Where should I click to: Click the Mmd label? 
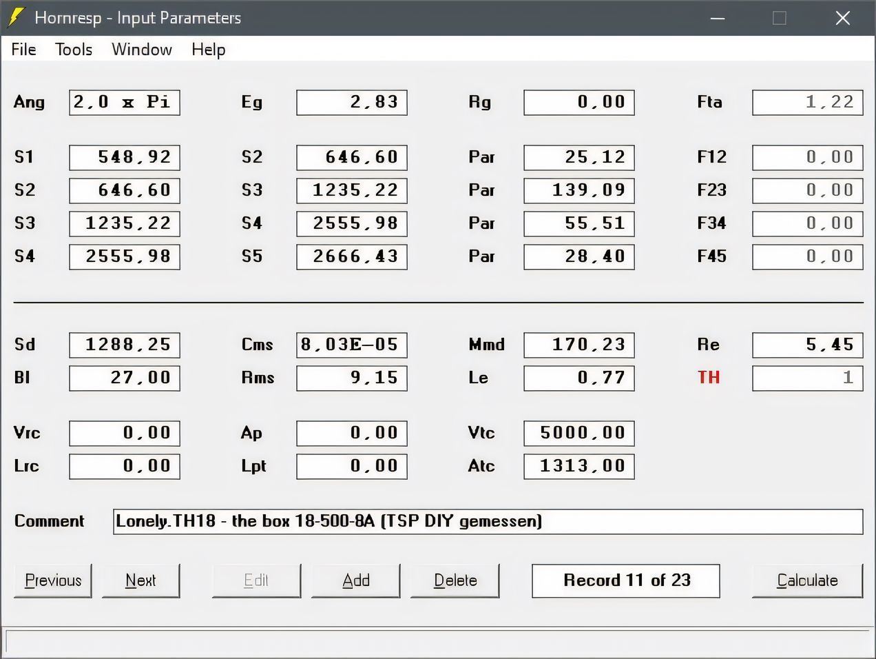coord(486,345)
